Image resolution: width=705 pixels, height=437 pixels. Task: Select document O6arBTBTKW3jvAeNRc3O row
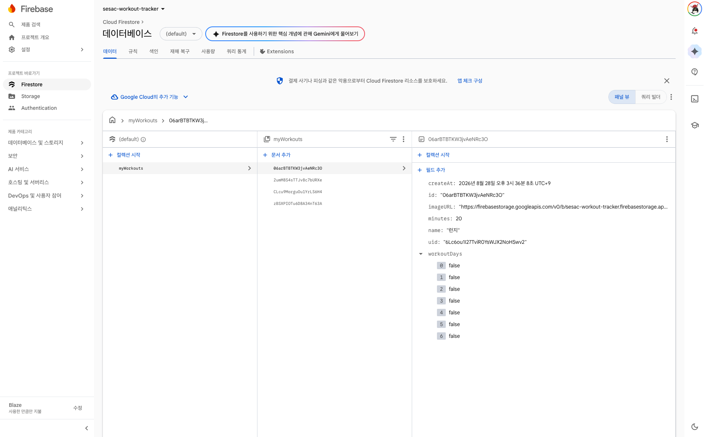coord(334,168)
